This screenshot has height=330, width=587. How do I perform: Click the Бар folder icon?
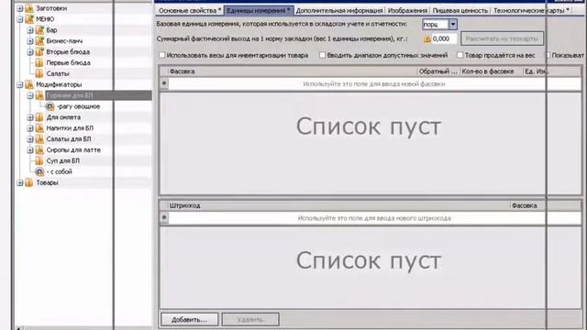39,29
